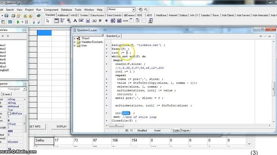Click the View Form toolbar icon
This screenshot has height=155, width=277.
pyautogui.click(x=10, y=22)
